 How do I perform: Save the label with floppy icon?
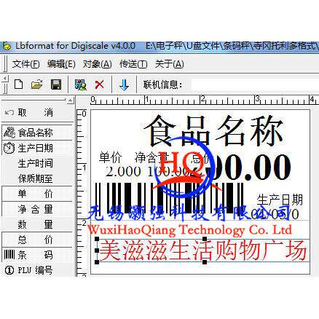[56, 84]
